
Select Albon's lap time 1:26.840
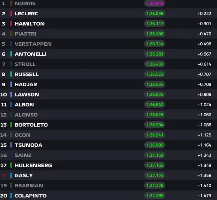pos(155,105)
